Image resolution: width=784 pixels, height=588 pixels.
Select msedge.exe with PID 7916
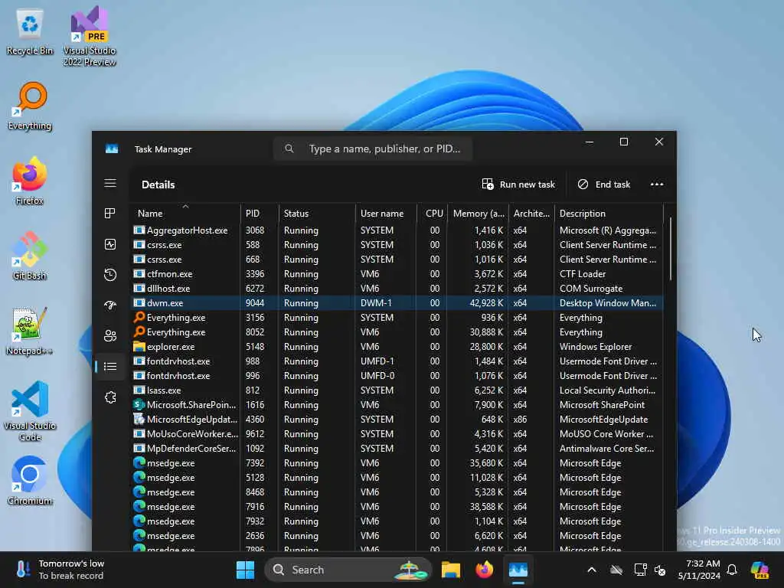coord(397,507)
